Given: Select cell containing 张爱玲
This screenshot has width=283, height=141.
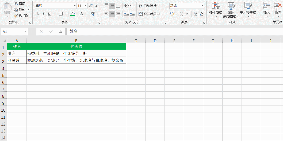Looking at the screenshot, I should (17, 60).
